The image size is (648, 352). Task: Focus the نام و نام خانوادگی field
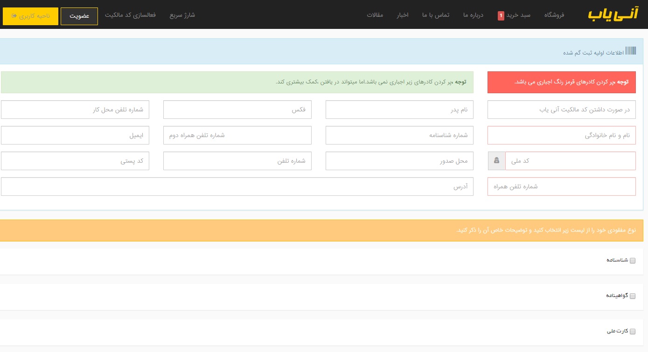[x=562, y=135]
